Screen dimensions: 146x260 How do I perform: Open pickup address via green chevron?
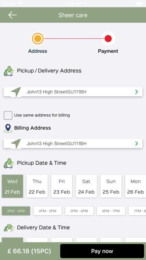coord(136,92)
